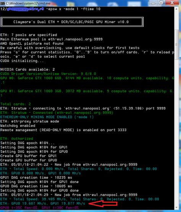The width and height of the screenshot is (181, 212).
Task: Click 'Main Ethereum pool is eth-eu1.nanopool.org:9999' line
Action: 52,39
